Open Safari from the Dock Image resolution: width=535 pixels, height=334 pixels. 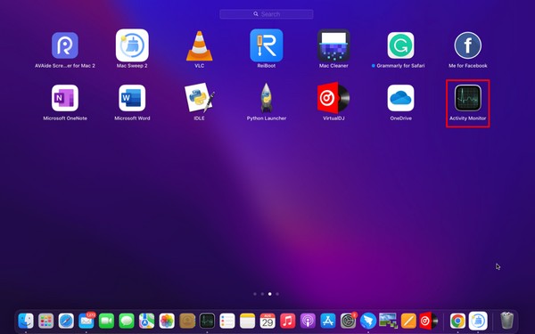(x=66, y=321)
